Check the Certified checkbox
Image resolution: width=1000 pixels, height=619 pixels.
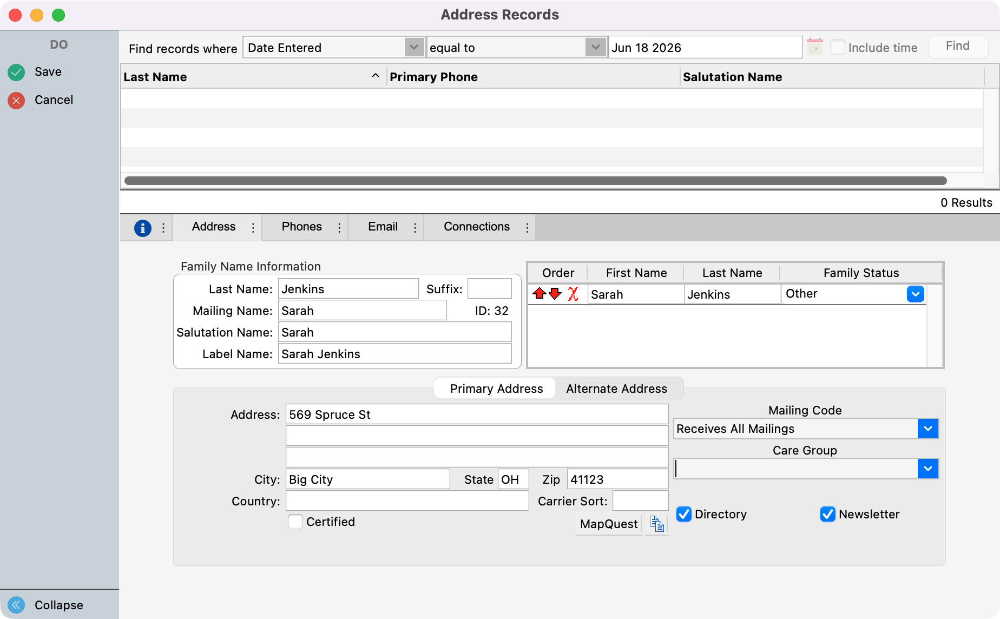coord(295,522)
